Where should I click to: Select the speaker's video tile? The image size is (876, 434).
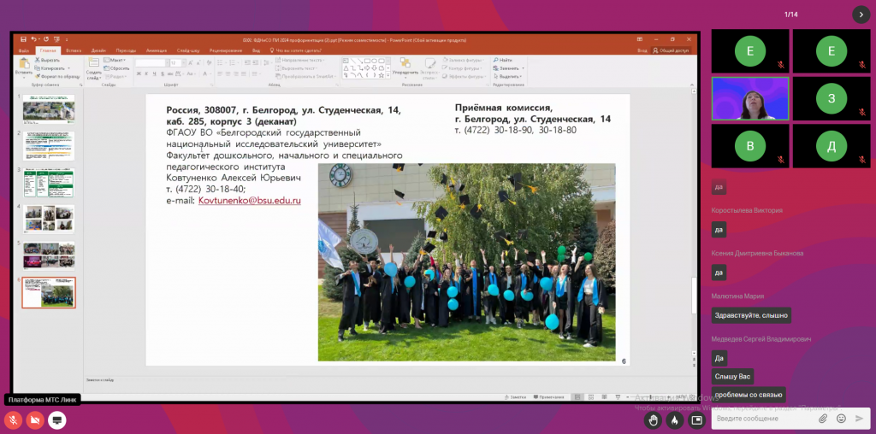749,99
